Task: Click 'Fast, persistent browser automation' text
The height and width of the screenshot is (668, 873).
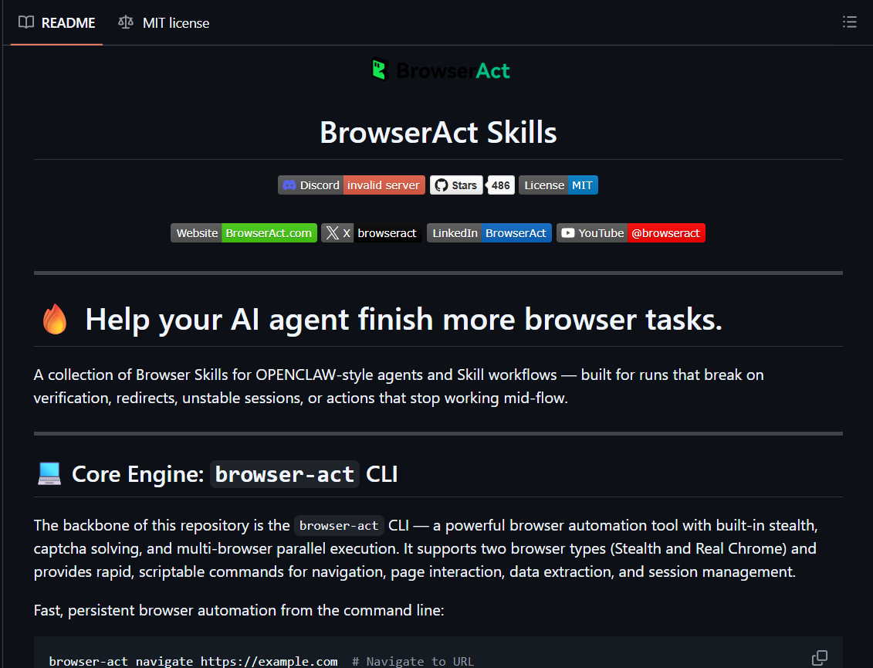Action: (x=239, y=611)
